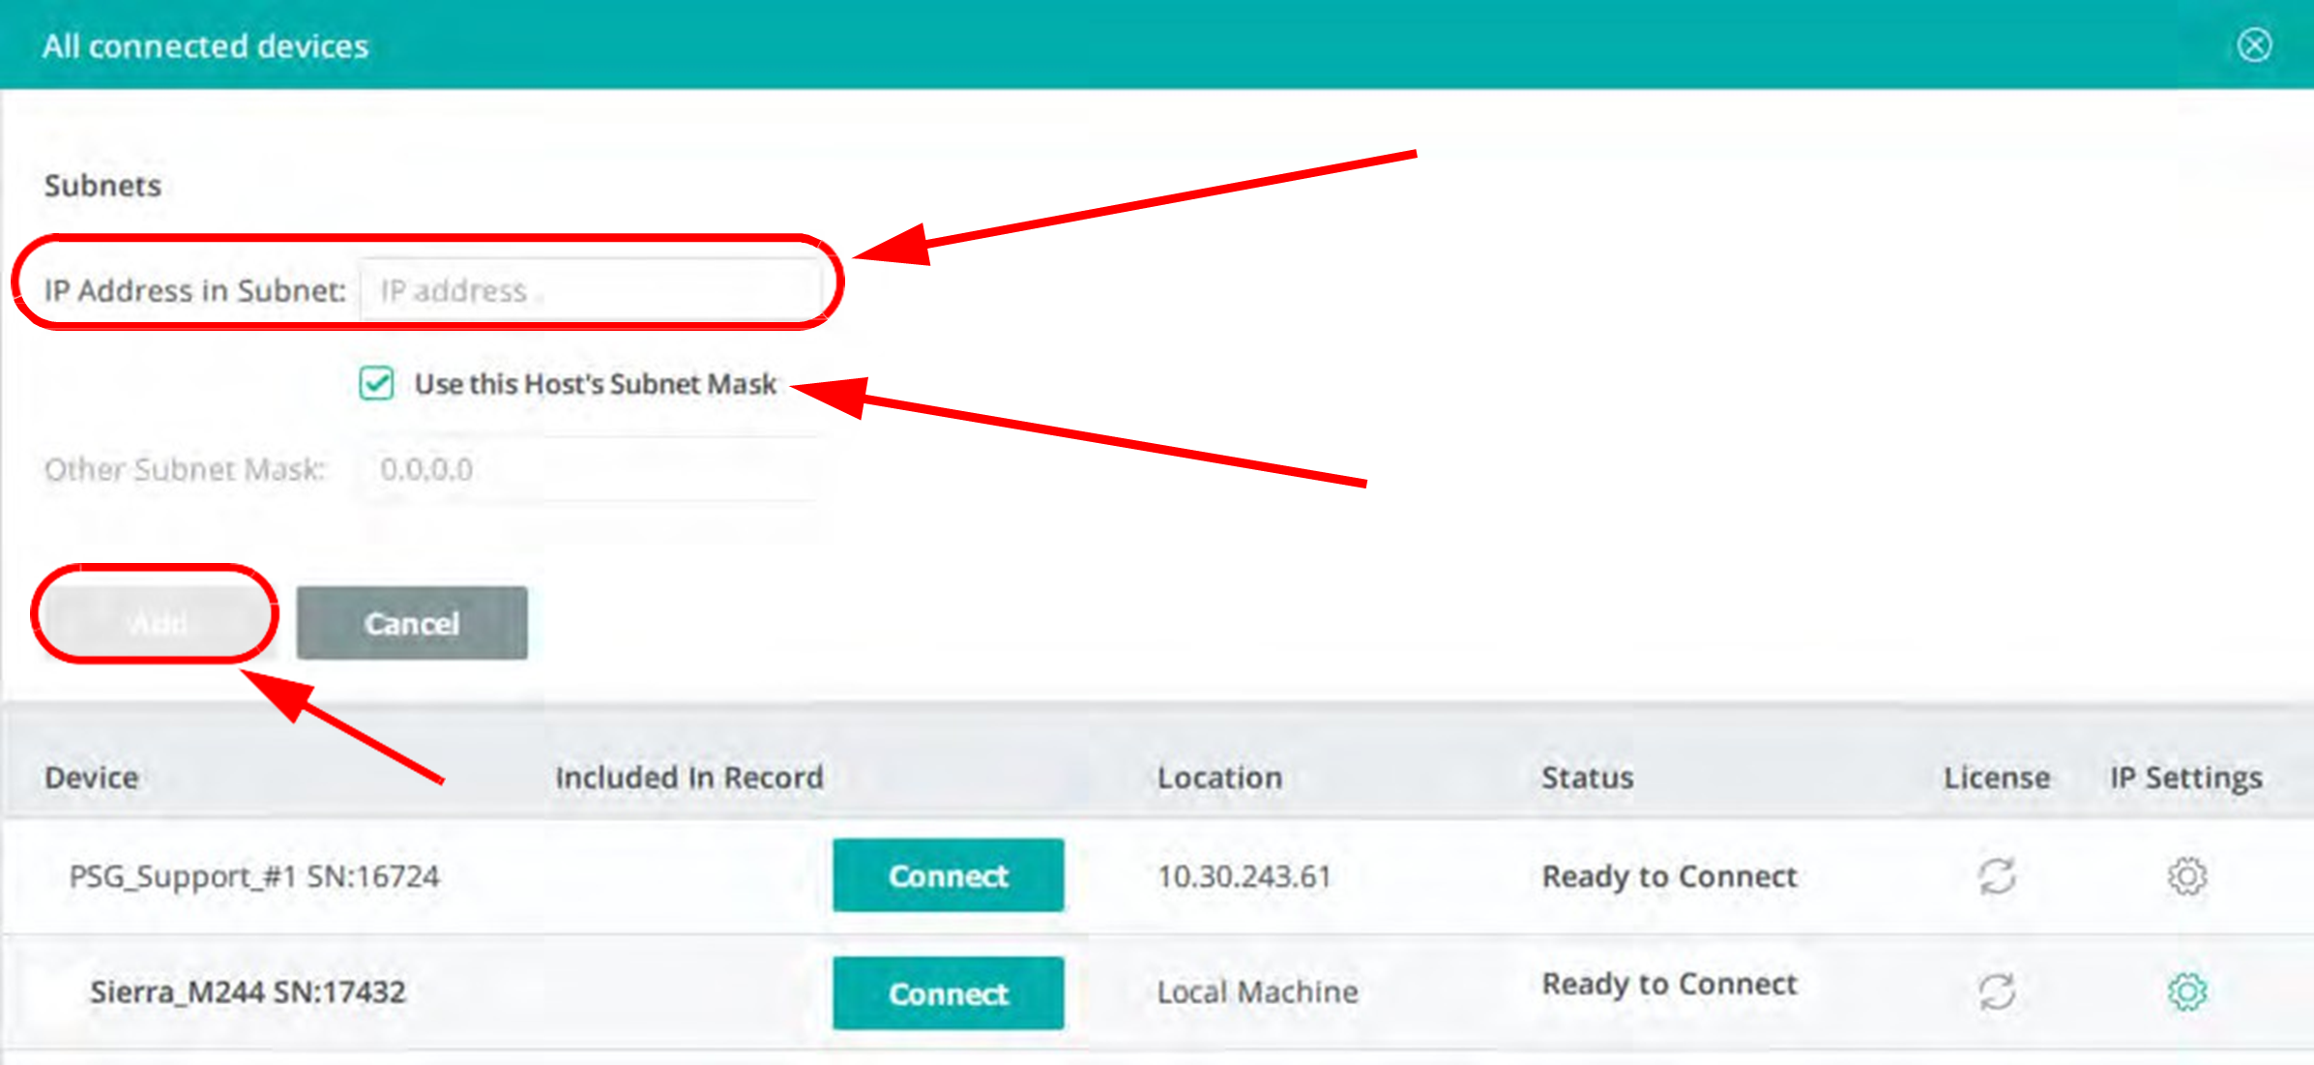2314x1065 pixels.
Task: Close the All connected devices dialog
Action: pos(2254,44)
